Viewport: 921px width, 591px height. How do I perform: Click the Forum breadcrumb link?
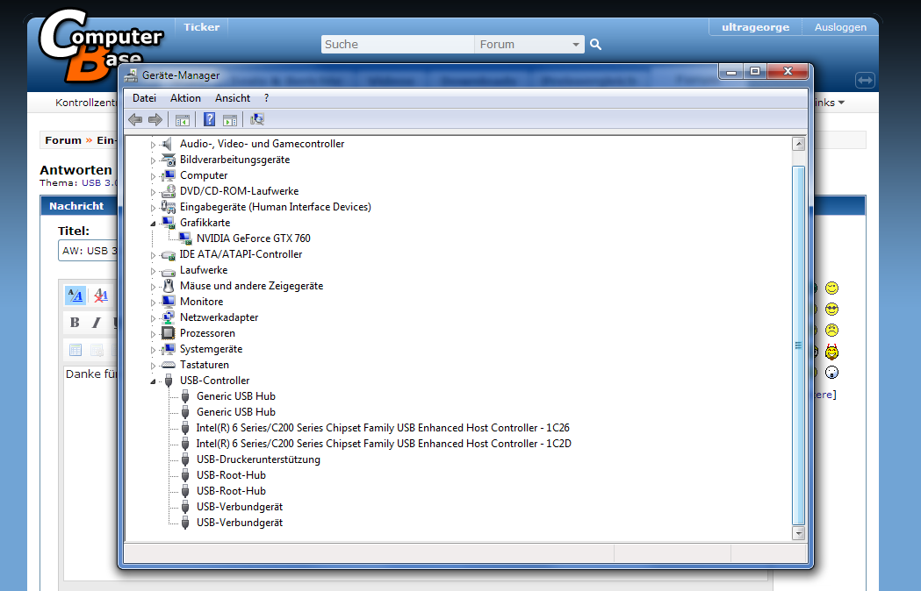coord(63,140)
